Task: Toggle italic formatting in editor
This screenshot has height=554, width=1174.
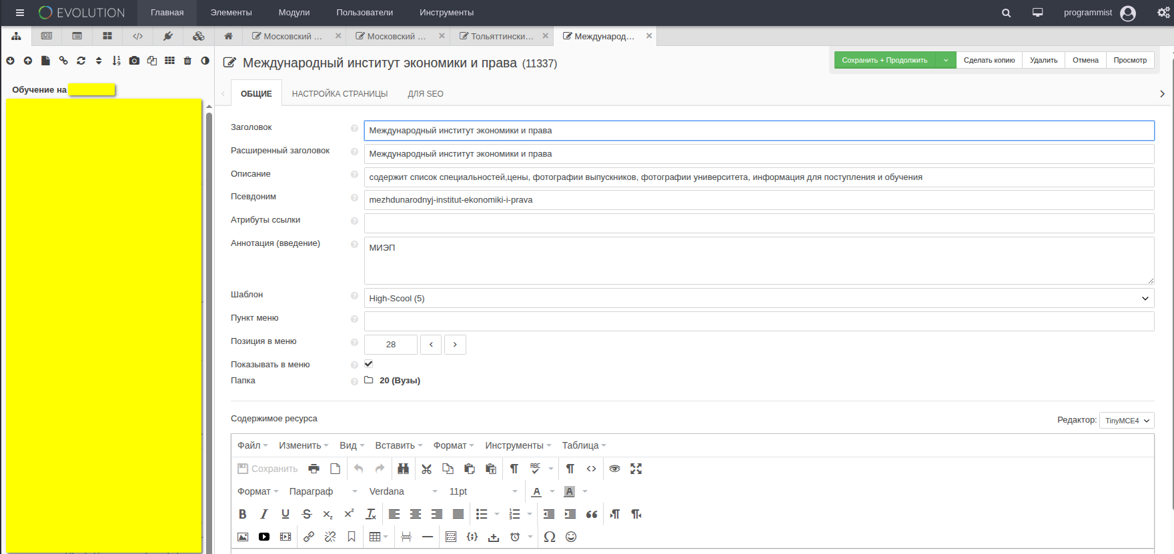Action: click(x=264, y=514)
